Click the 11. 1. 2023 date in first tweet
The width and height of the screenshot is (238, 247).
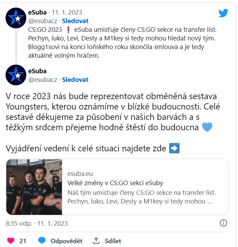[67, 12]
